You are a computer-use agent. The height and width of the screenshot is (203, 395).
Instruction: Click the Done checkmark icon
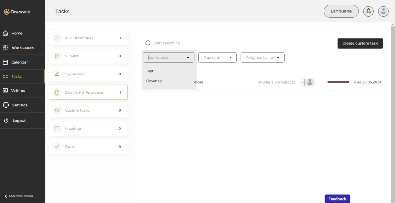point(57,147)
